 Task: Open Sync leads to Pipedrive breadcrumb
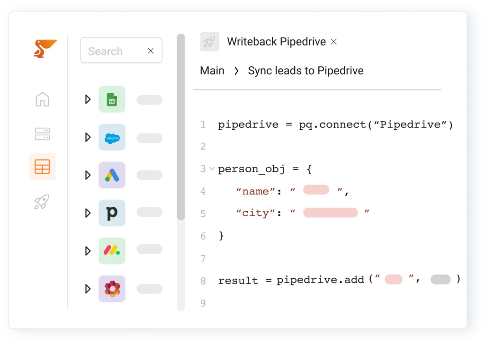tap(305, 71)
